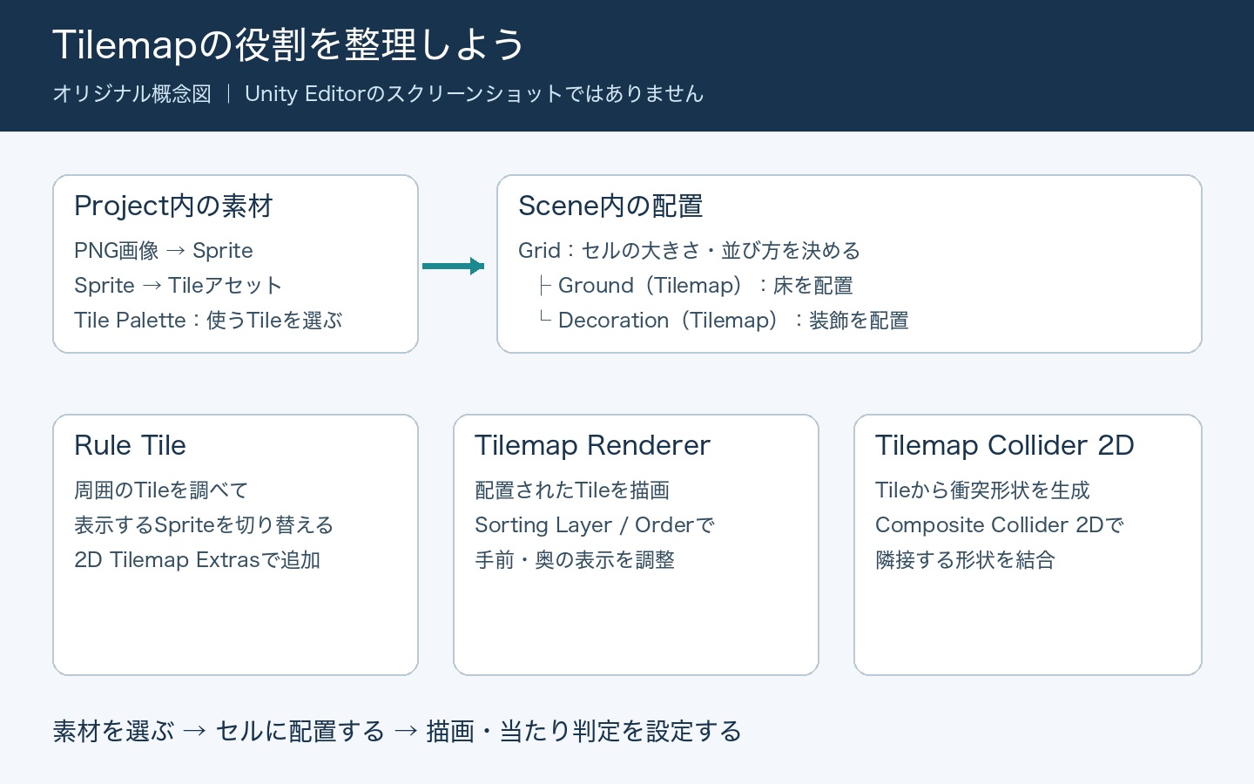1254x784 pixels.
Task: Select the line '配置されたTileを描画'
Action: point(572,490)
